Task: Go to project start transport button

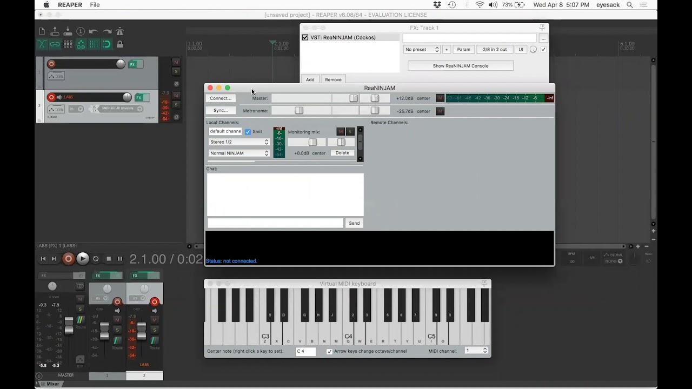Action: pos(43,259)
